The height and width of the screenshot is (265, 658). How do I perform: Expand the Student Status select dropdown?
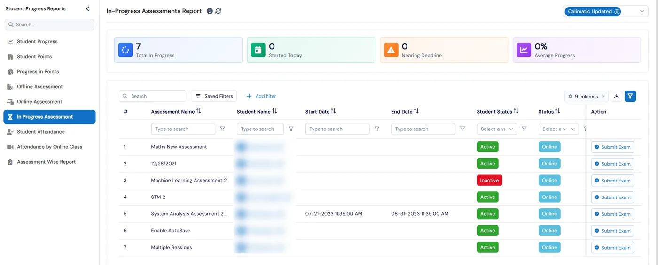497,129
